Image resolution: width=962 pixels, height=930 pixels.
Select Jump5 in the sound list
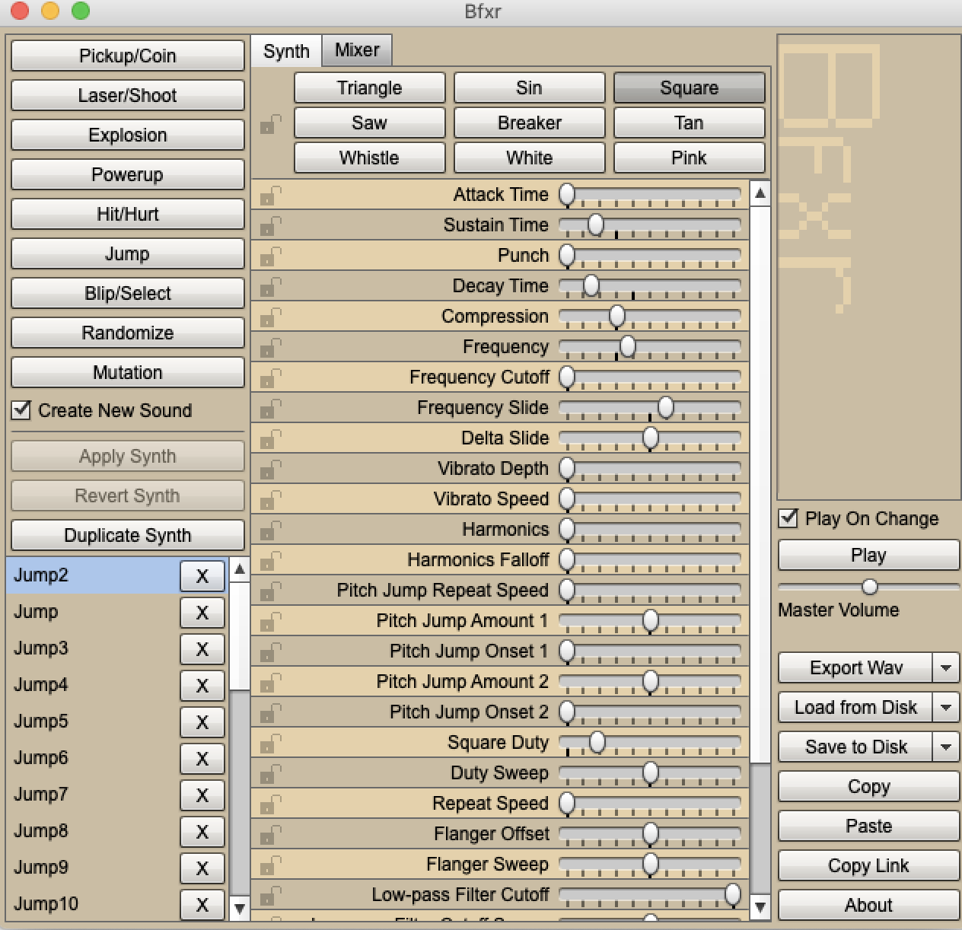(92, 721)
